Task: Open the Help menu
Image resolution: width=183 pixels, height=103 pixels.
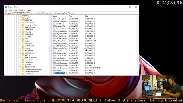Action: pyautogui.click(x=29, y=10)
